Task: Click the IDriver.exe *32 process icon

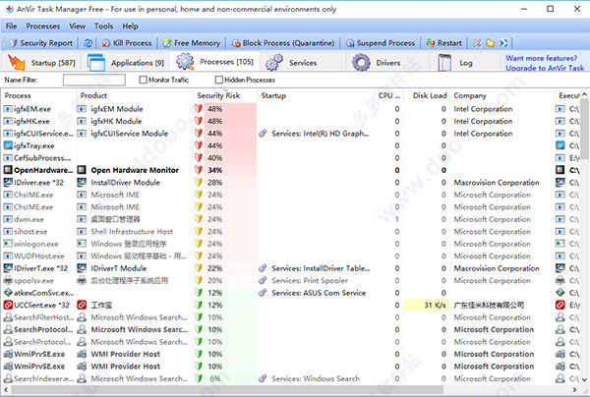Action: (8, 183)
